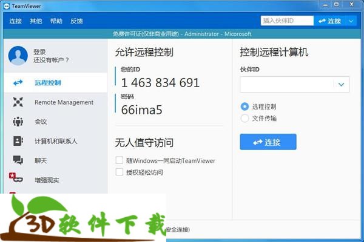The height and width of the screenshot is (242, 364).
Task: Click the 无人值守访问 heading
Action: (x=144, y=143)
